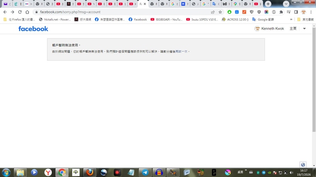Switch to Chrome in the taskbar
This screenshot has width=316, height=177.
62,172
